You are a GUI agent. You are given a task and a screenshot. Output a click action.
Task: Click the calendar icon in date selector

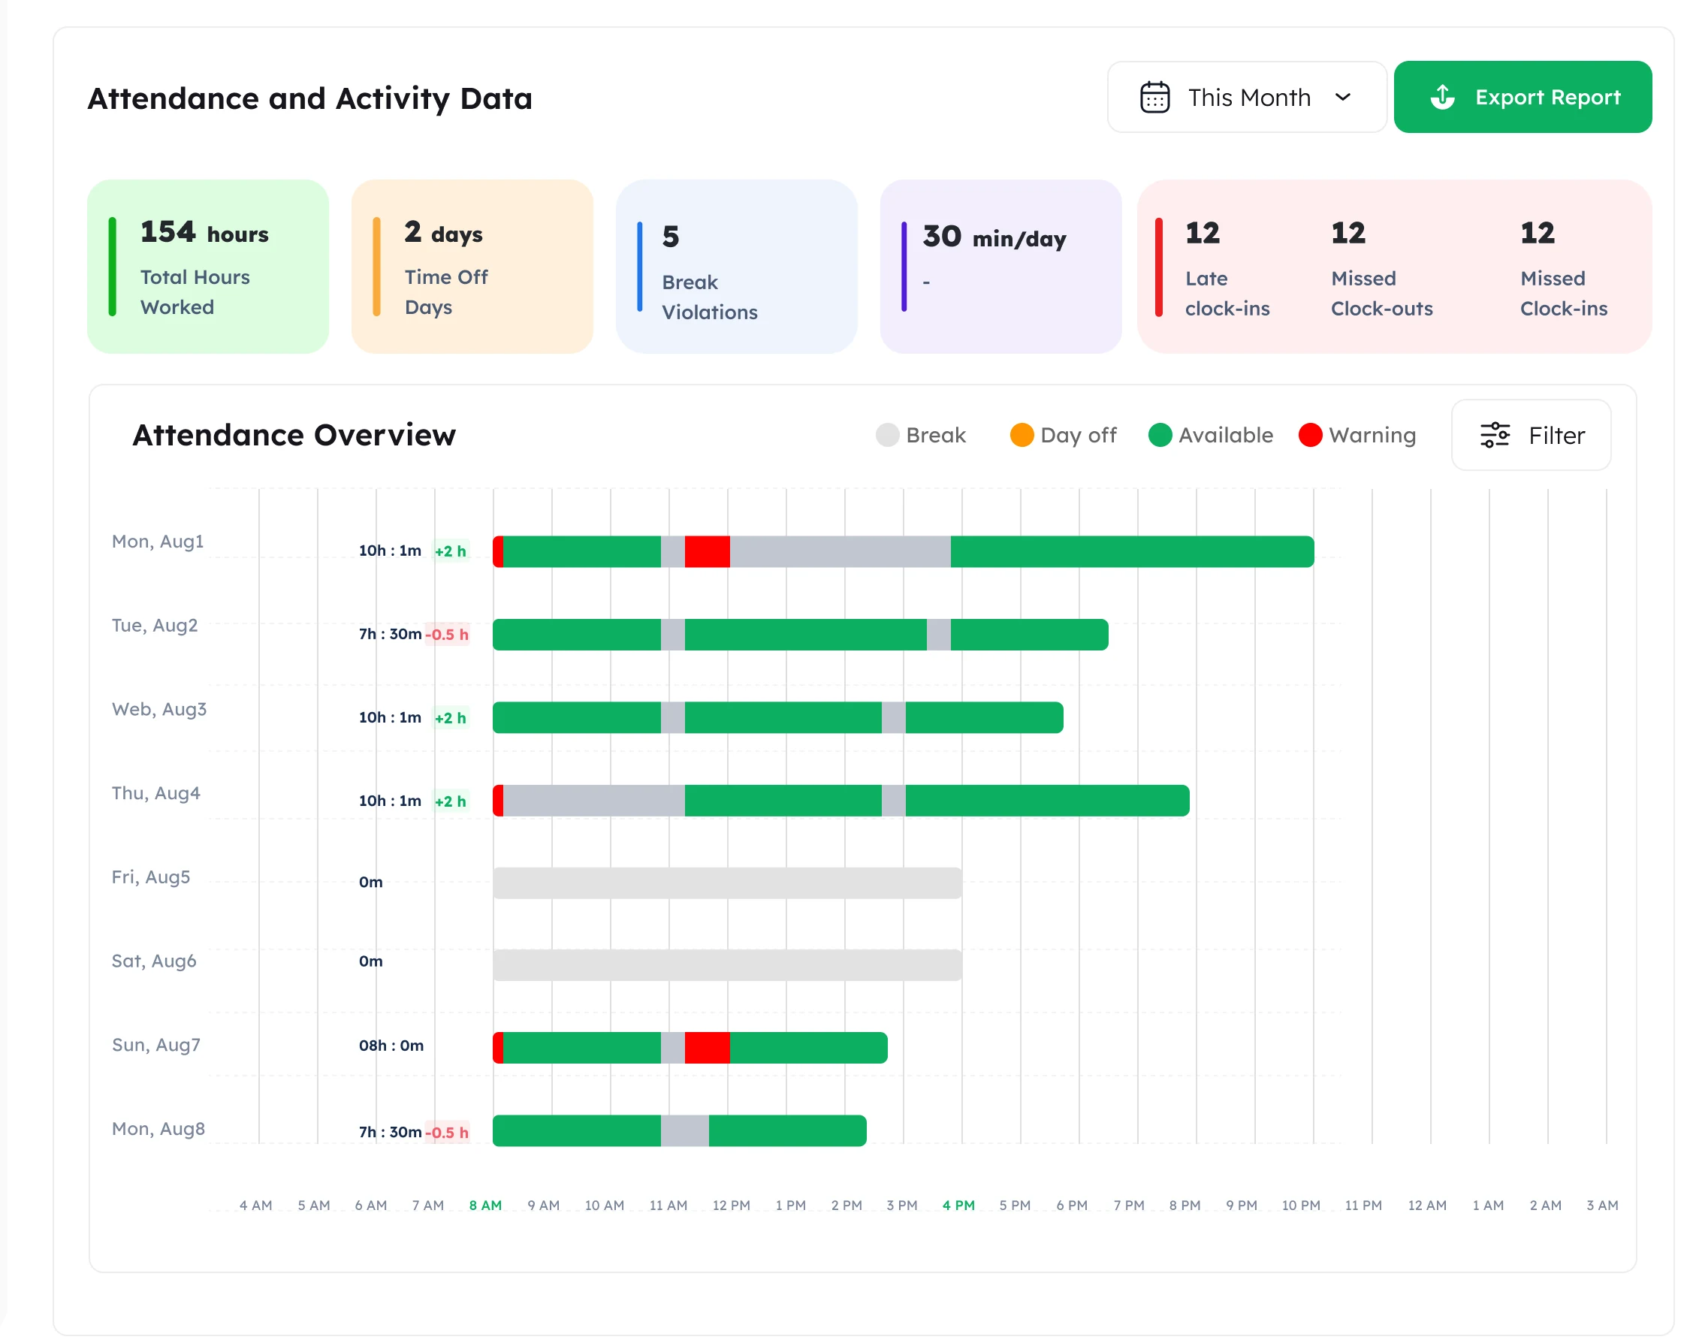(1154, 98)
